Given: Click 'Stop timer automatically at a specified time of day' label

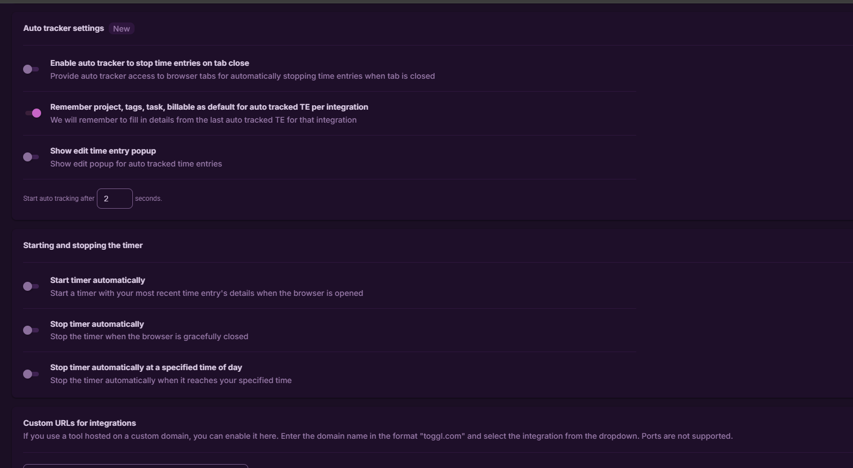Looking at the screenshot, I should point(146,367).
